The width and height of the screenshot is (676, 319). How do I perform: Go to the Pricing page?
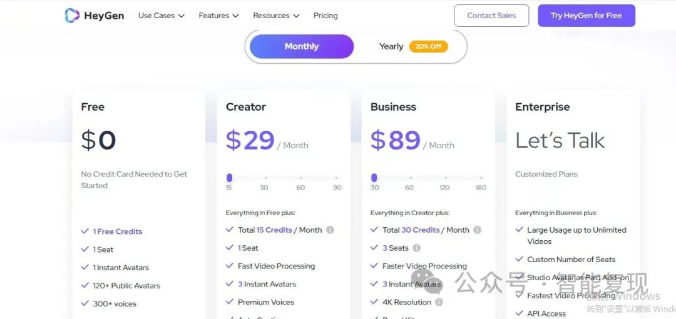click(x=325, y=16)
